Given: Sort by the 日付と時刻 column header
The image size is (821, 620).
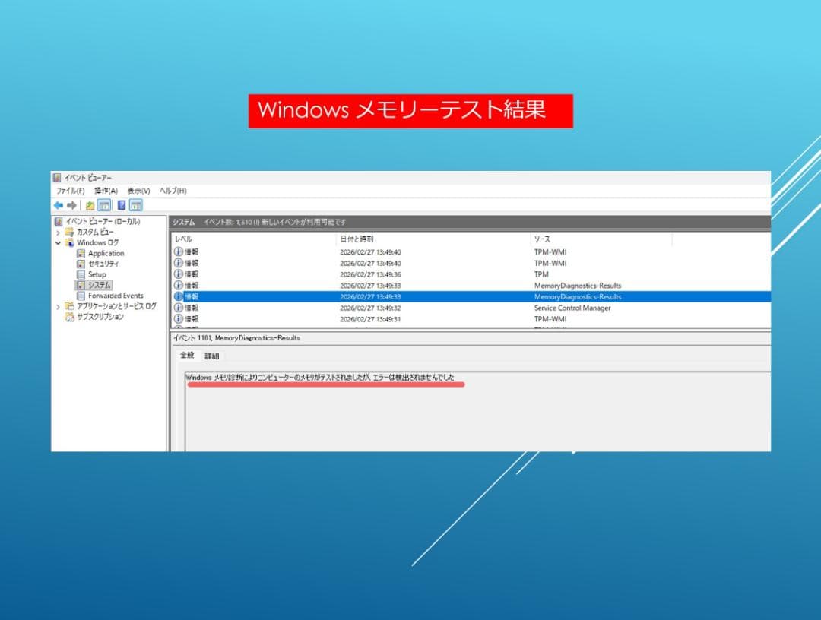Looking at the screenshot, I should tap(433, 239).
